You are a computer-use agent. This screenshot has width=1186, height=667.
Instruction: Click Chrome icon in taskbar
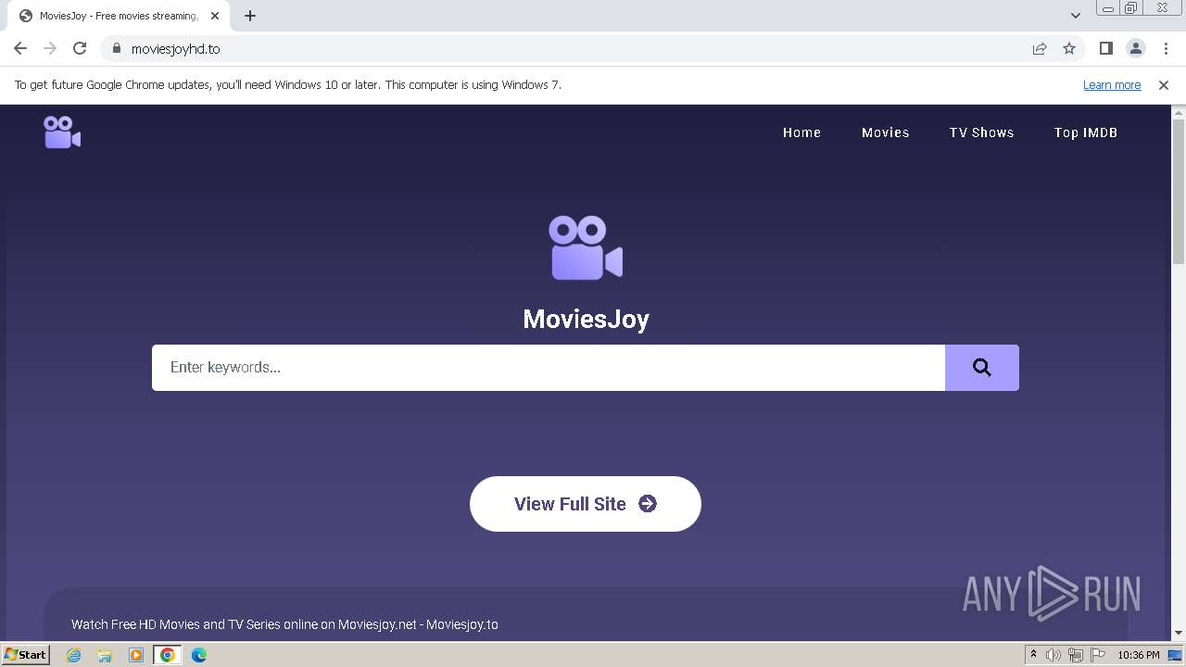pos(168,655)
